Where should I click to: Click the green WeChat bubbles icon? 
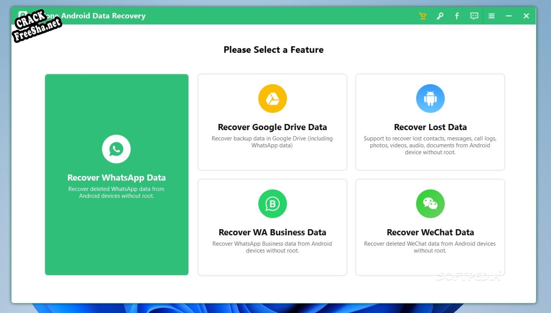pyautogui.click(x=430, y=204)
